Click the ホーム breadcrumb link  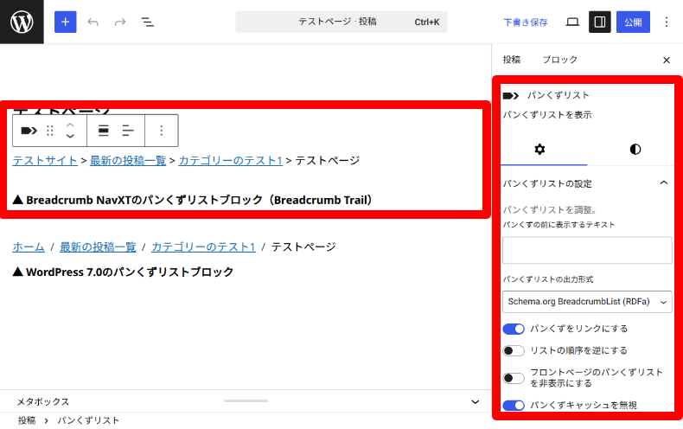(29, 247)
